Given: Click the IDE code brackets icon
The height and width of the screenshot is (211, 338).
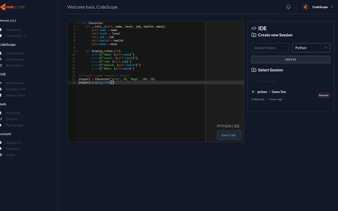Looking at the screenshot, I should [x=254, y=28].
